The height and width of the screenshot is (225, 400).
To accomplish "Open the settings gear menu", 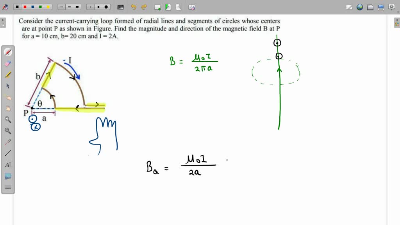I will click(x=391, y=7).
